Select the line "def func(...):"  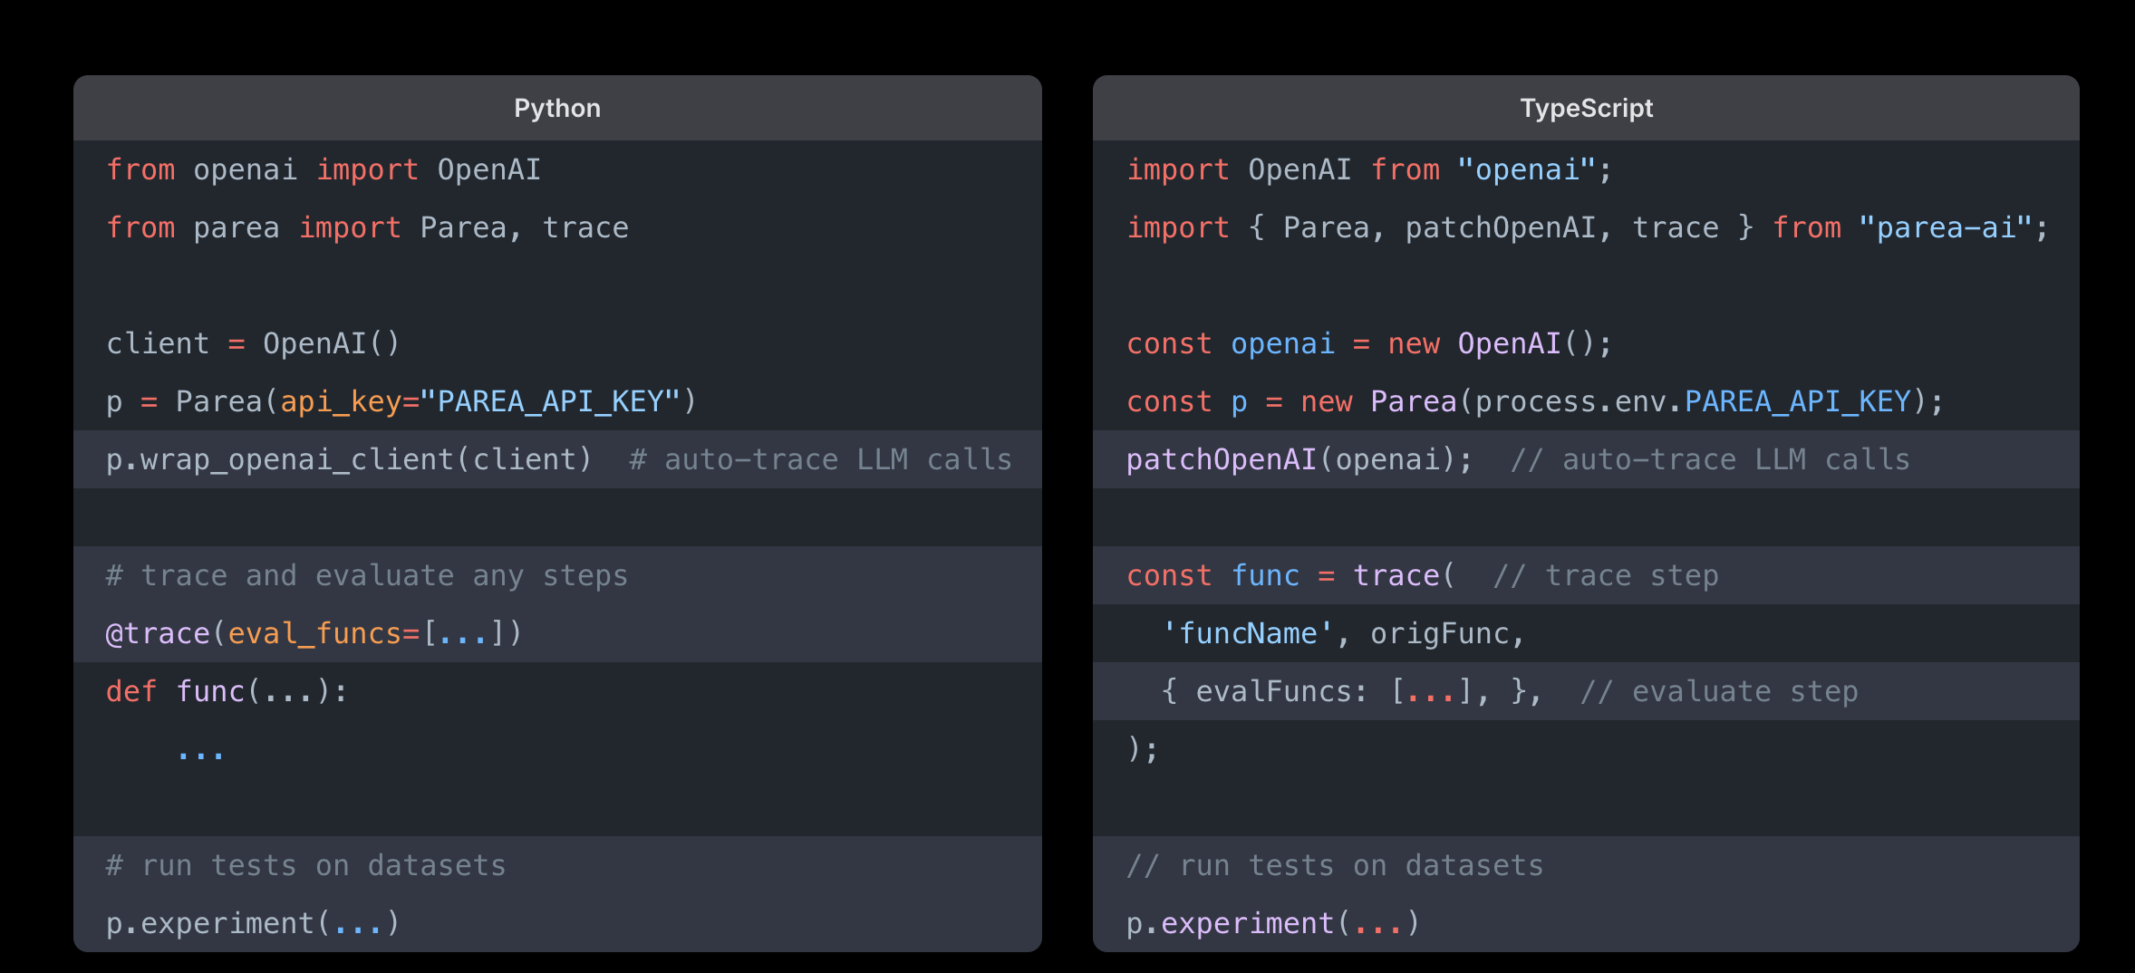[227, 691]
